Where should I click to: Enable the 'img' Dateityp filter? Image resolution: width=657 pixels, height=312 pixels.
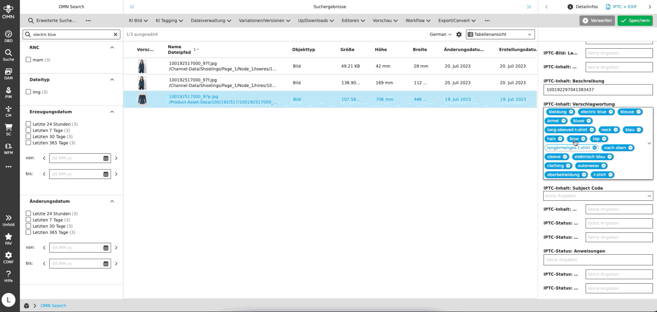28,92
